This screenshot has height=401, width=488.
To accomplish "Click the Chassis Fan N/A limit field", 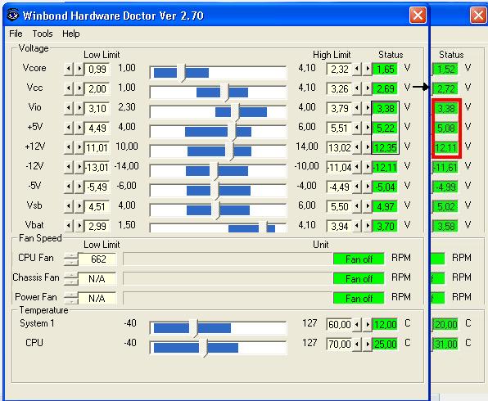I will click(x=97, y=278).
